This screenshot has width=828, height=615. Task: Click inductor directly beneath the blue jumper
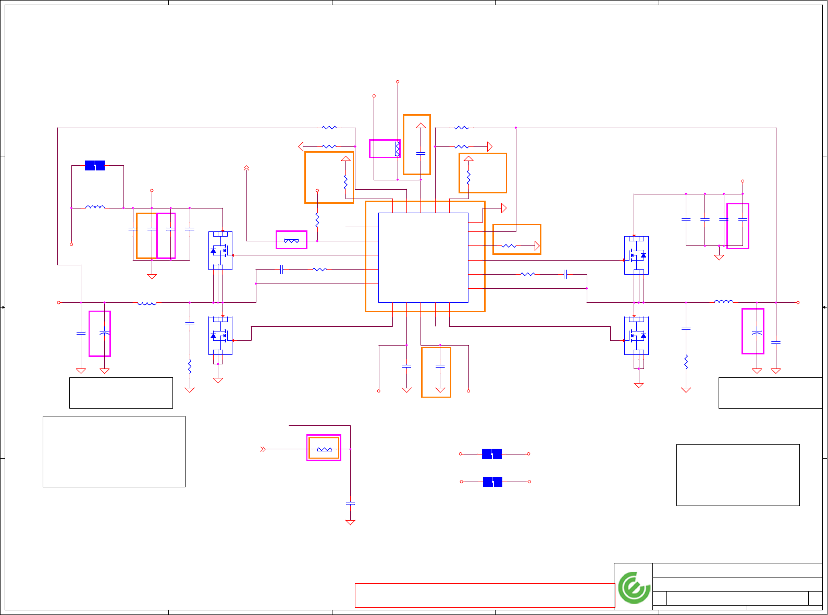click(95, 207)
